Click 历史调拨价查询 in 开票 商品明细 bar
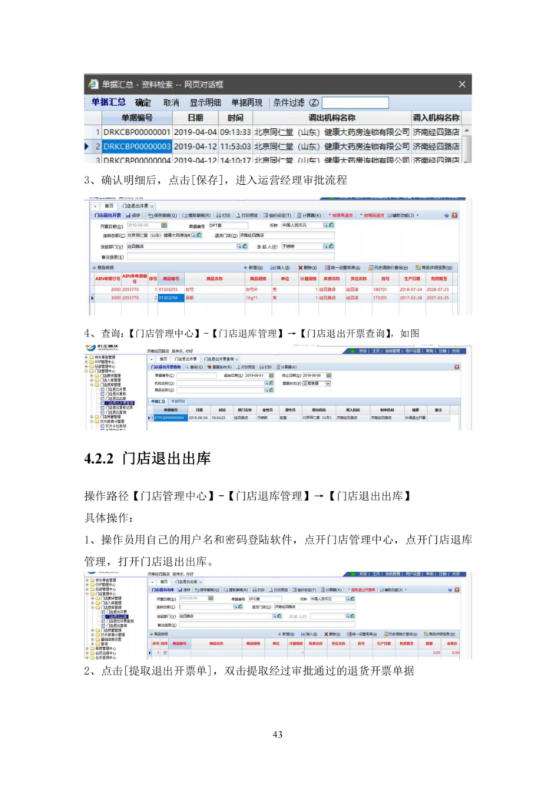Image resolution: width=556 pixels, height=786 pixels. click(x=388, y=268)
